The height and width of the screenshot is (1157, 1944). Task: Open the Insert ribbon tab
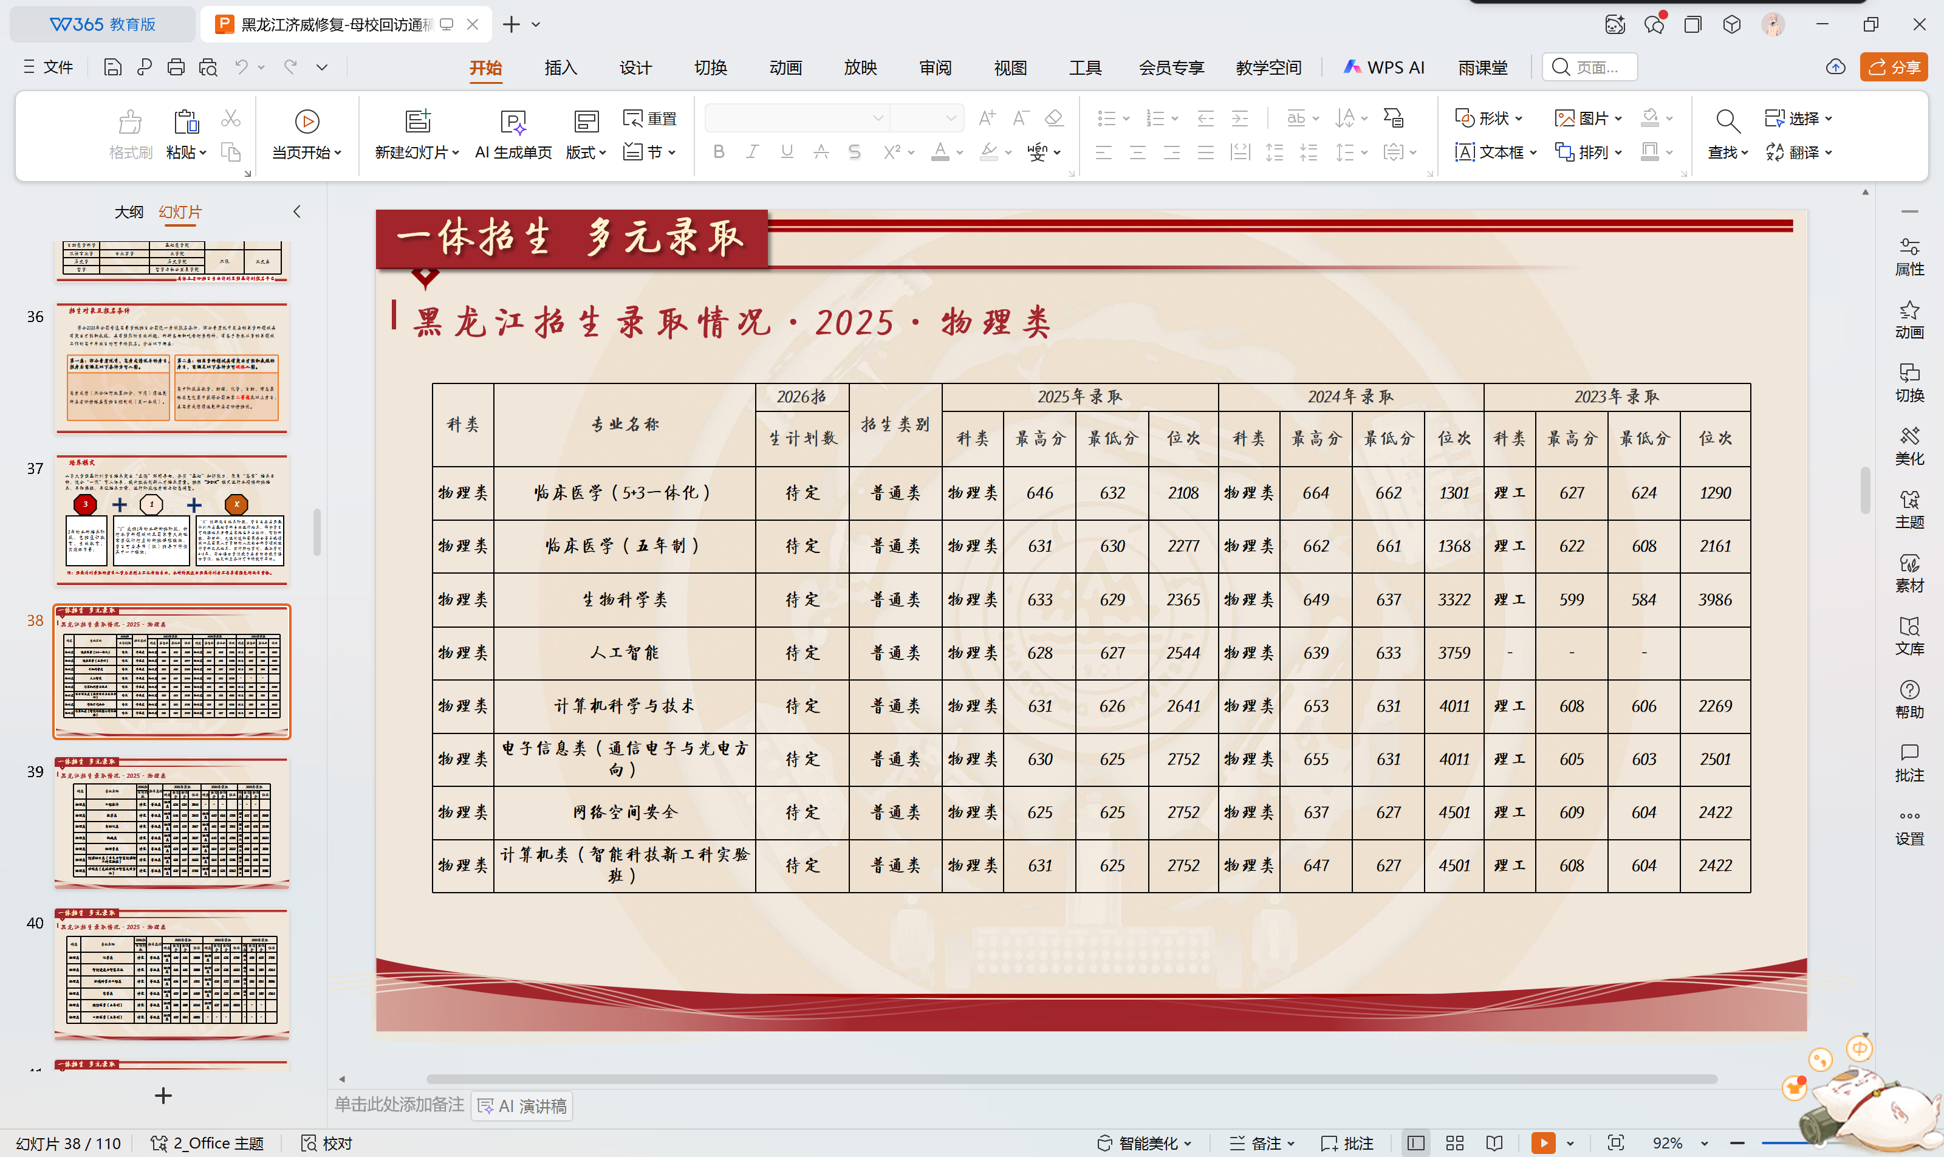coord(561,67)
